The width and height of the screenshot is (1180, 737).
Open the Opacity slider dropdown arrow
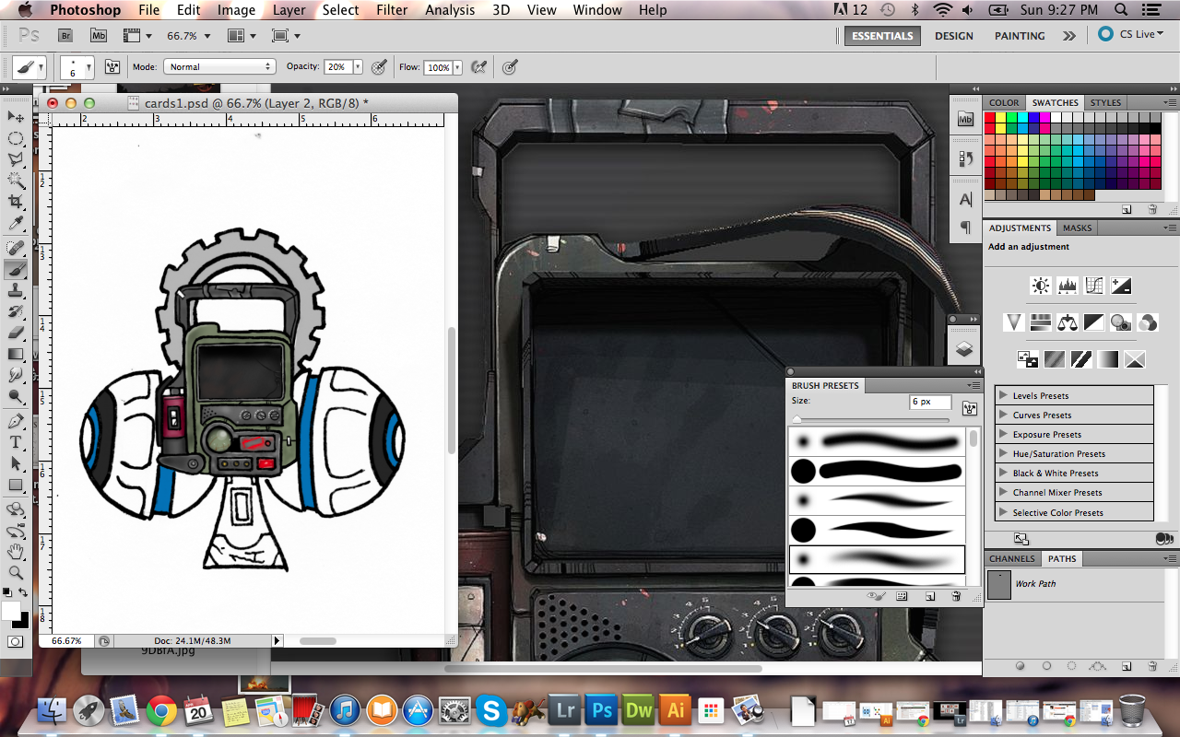click(x=356, y=67)
